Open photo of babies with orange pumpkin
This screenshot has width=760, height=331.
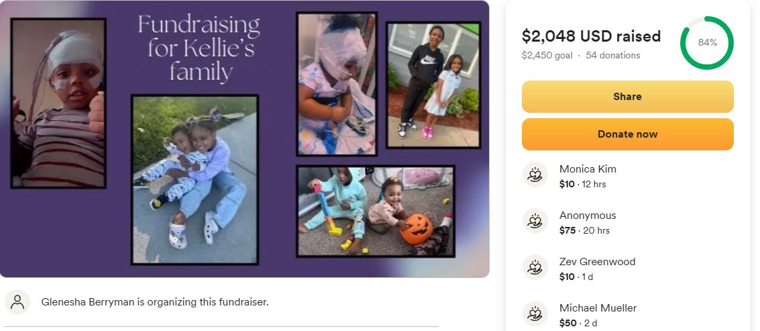[376, 211]
